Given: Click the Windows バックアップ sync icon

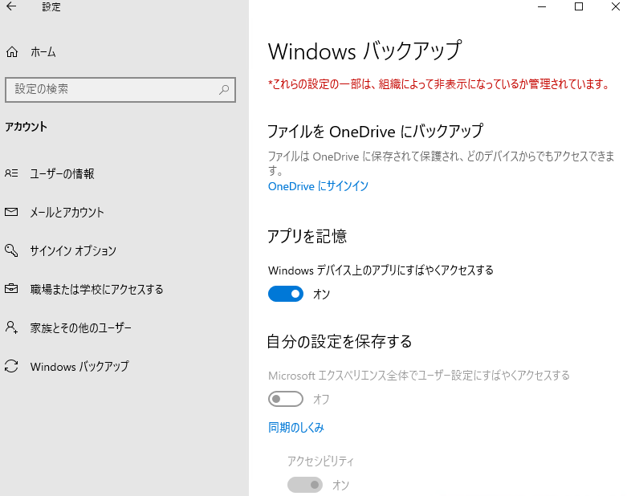Looking at the screenshot, I should tap(11, 366).
